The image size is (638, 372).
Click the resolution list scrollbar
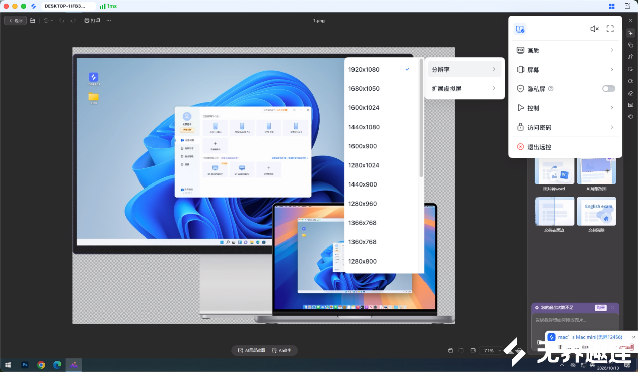pos(421,118)
